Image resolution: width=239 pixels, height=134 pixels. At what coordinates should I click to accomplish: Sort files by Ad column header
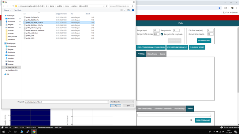click(x=39, y=14)
